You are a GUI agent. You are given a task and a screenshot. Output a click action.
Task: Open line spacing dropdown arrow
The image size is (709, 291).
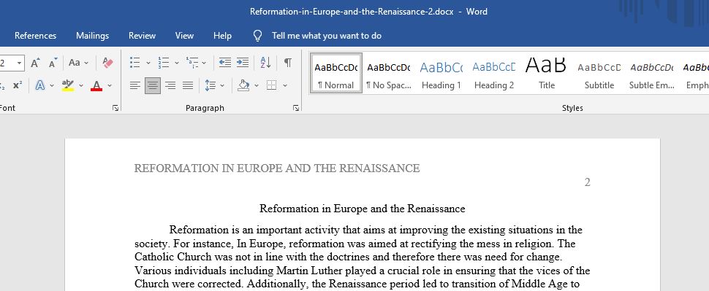pos(222,85)
